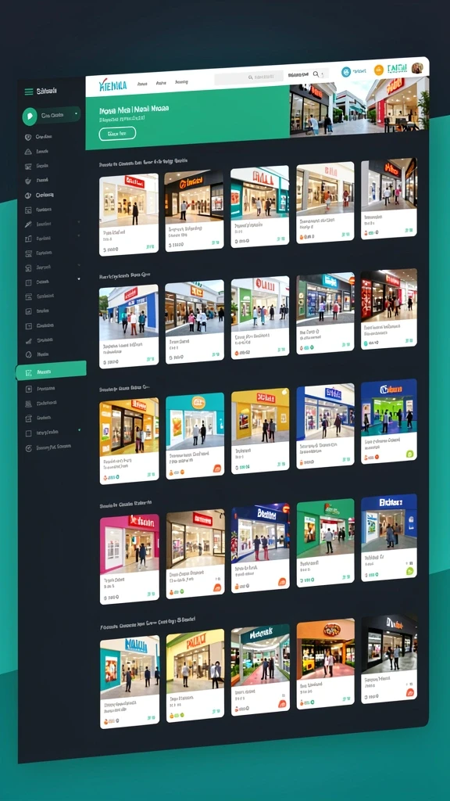Expand the white arrow beside a sidebar item
Screen dimensions: 450x801
coord(79,279)
